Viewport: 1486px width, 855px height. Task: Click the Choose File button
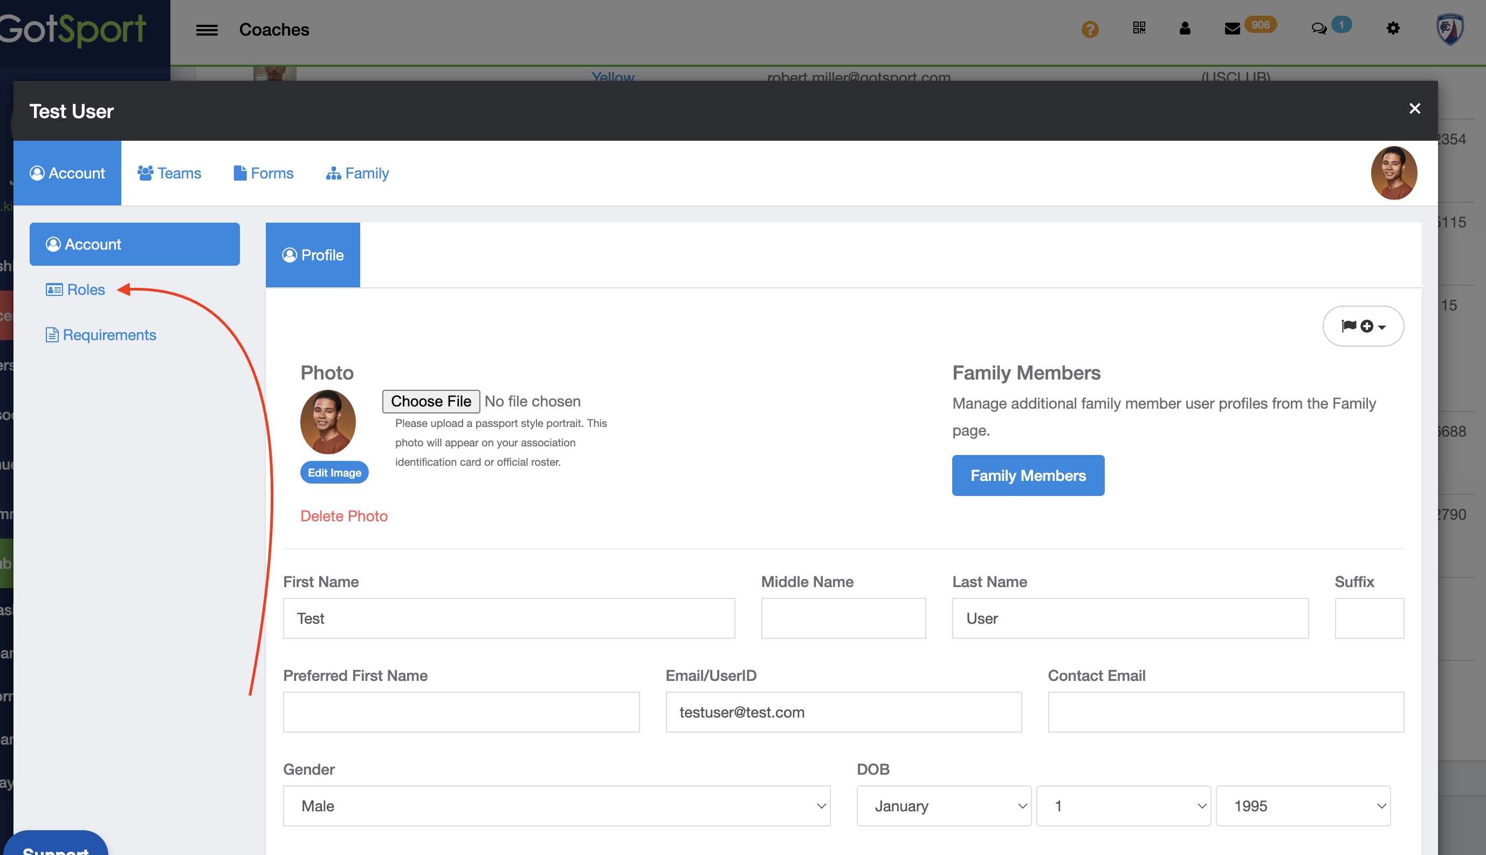tap(431, 401)
